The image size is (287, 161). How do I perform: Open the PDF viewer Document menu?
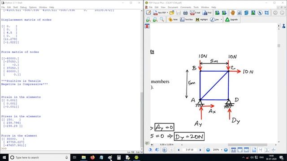click(x=173, y=7)
